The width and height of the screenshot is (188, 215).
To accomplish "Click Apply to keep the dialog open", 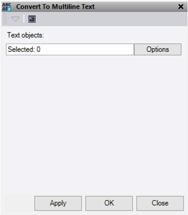I will click(x=58, y=203).
